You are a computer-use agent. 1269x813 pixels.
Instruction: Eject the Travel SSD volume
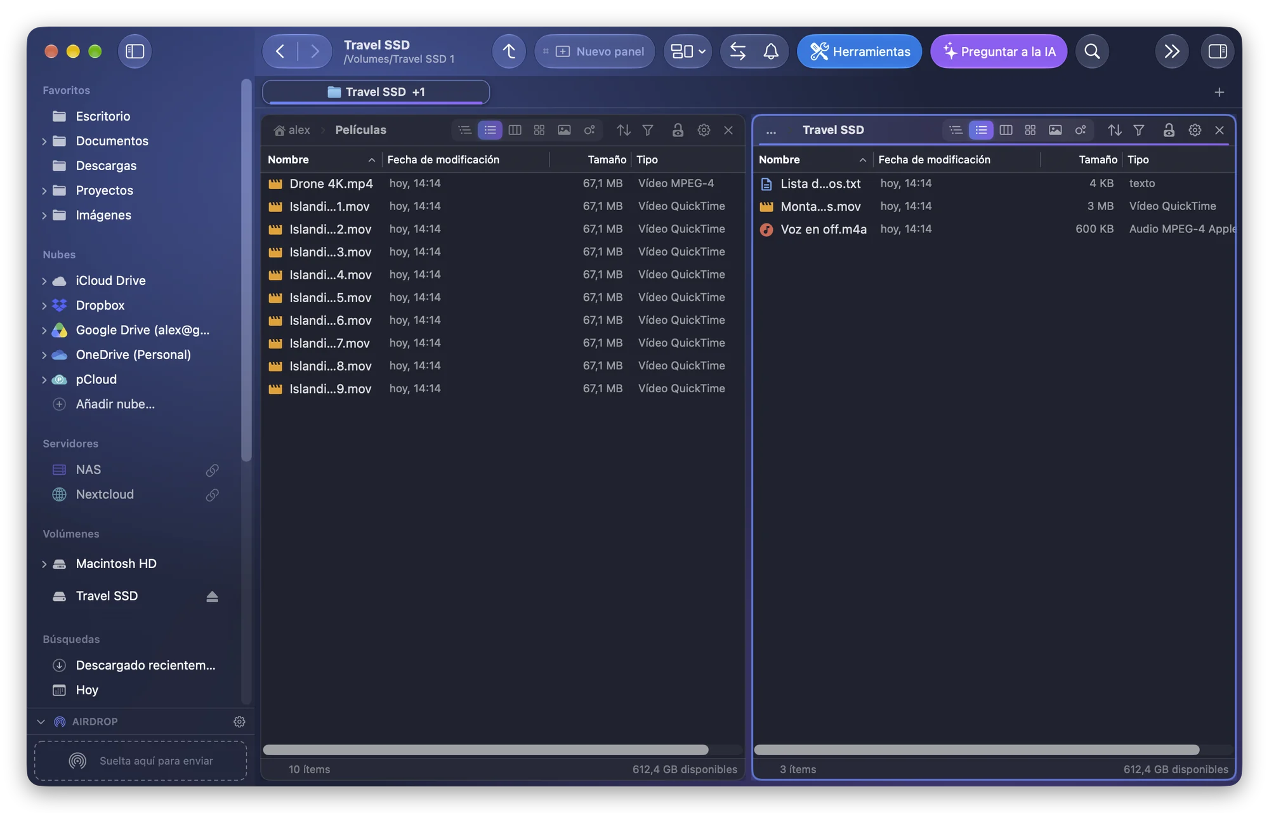(x=212, y=597)
